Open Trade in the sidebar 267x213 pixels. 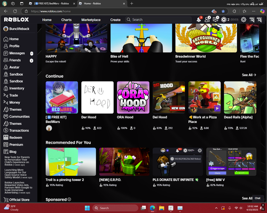click(x=11, y=95)
